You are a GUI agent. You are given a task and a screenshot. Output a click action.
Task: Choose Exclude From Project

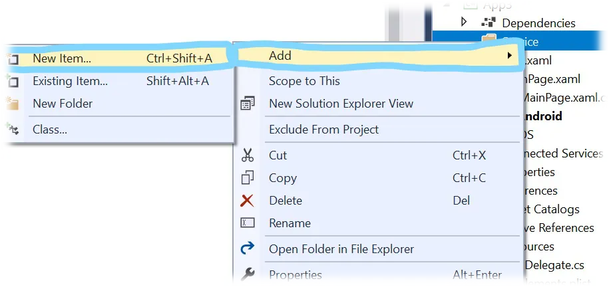[x=323, y=129]
